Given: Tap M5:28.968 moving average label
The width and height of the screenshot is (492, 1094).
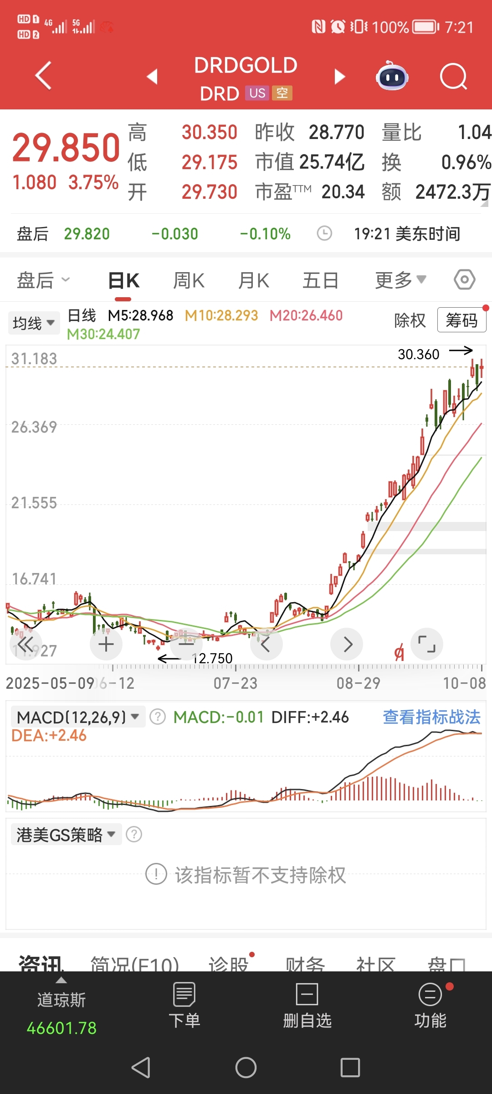Looking at the screenshot, I should pos(140,315).
